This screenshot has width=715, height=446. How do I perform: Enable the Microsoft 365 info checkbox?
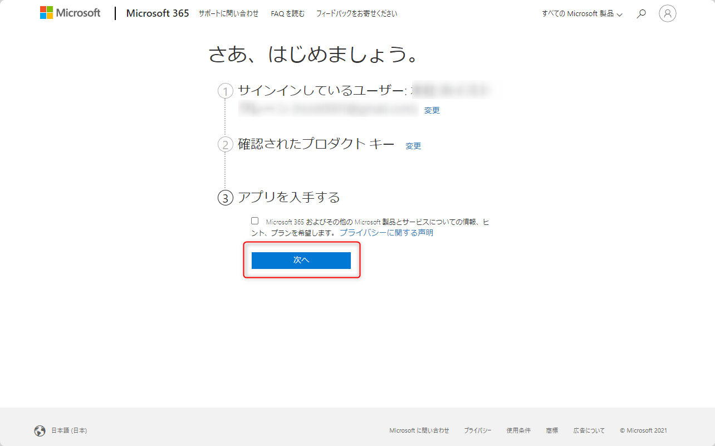(254, 220)
